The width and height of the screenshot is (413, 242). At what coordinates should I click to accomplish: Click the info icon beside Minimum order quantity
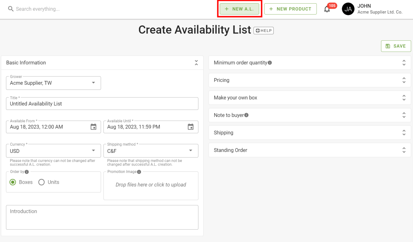click(x=269, y=62)
